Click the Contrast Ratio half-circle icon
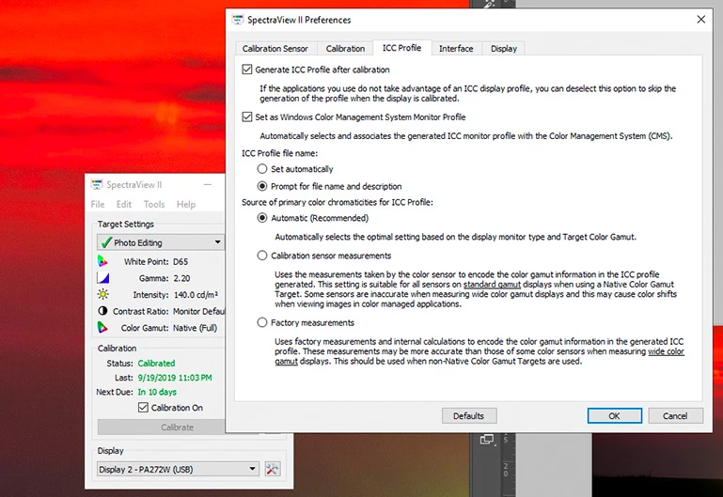This screenshot has height=497, width=723. (x=102, y=311)
